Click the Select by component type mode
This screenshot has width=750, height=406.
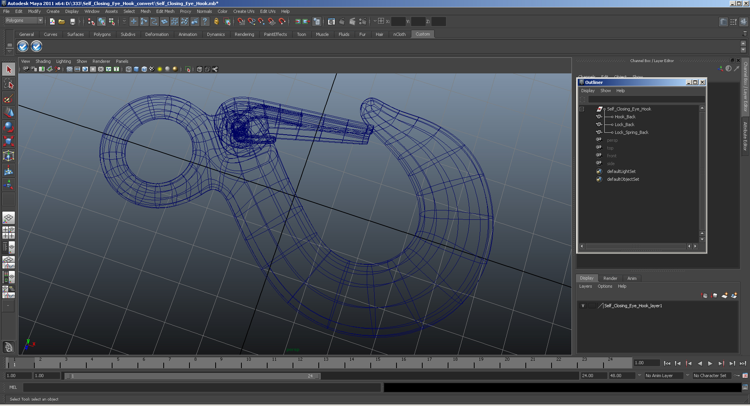tap(112, 21)
